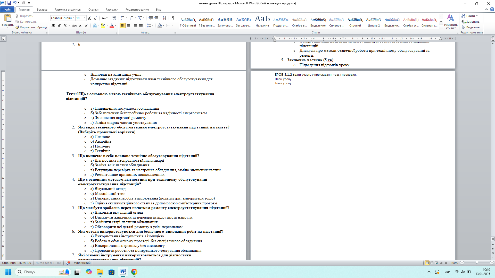Open the Рецензирование tab
The image size is (495, 278).
pos(137,10)
